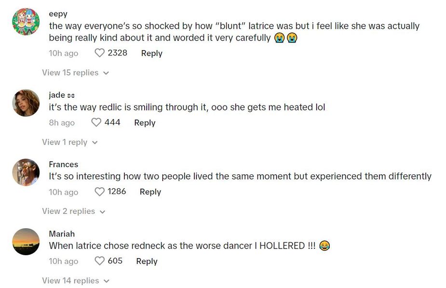The image size is (446, 288).
Task: Open jade's profile avatar
Action: [26, 103]
